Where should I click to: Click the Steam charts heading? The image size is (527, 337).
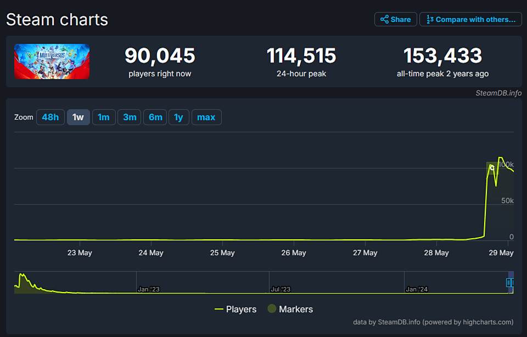[x=57, y=20]
